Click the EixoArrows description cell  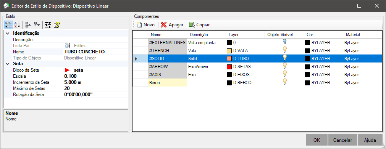206,66
